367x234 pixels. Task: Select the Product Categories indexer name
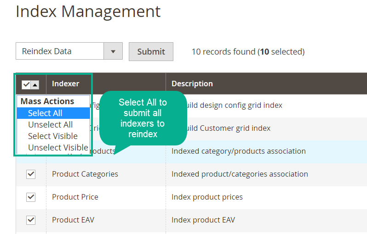[x=85, y=174]
